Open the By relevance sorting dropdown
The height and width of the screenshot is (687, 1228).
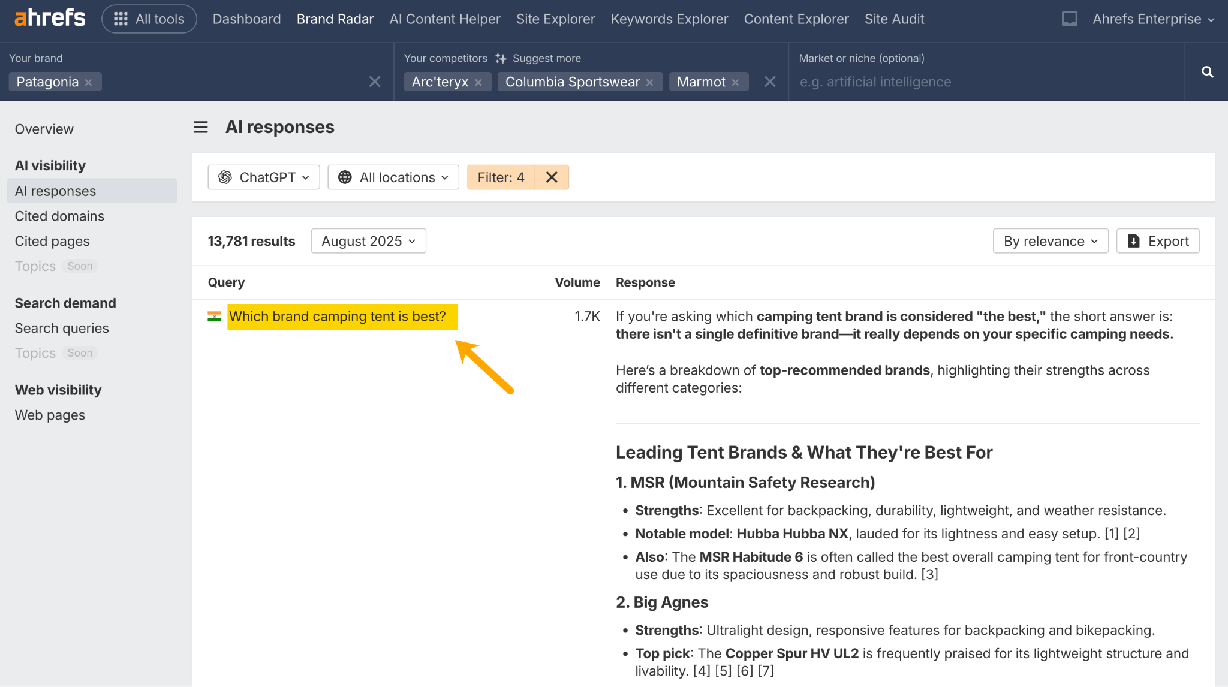[1050, 240]
